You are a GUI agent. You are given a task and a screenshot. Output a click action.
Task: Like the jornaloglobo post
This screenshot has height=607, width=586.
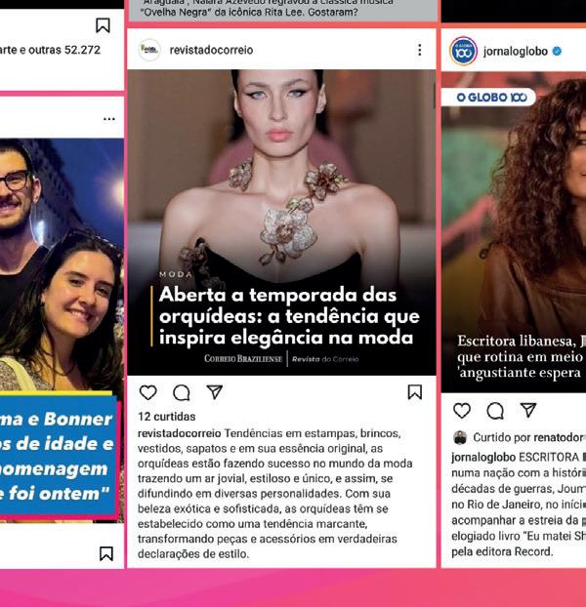click(462, 410)
